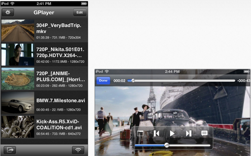
Task: Click the elapsed time 000:02 label
Action: 119,81
